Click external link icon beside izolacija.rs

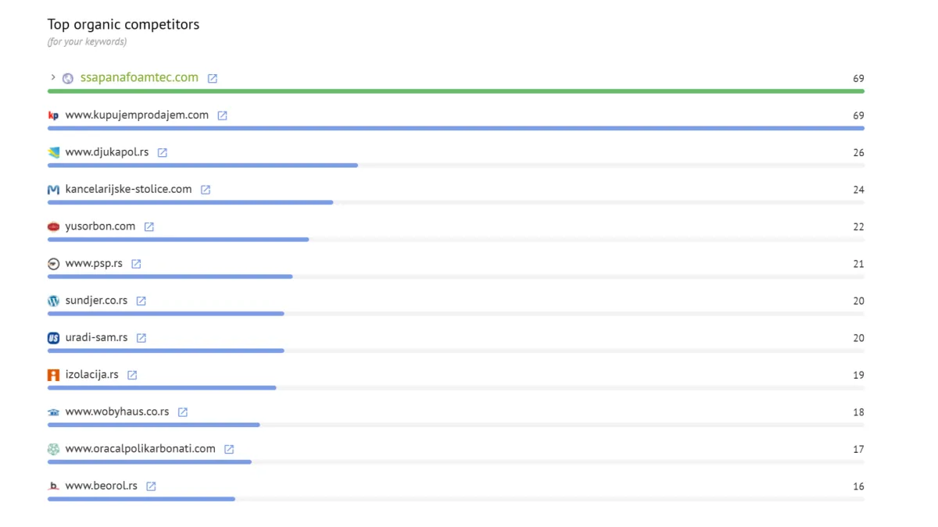click(x=132, y=375)
